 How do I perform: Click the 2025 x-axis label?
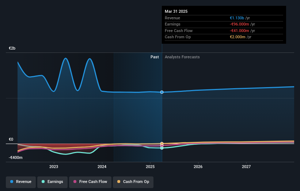pos(150,167)
